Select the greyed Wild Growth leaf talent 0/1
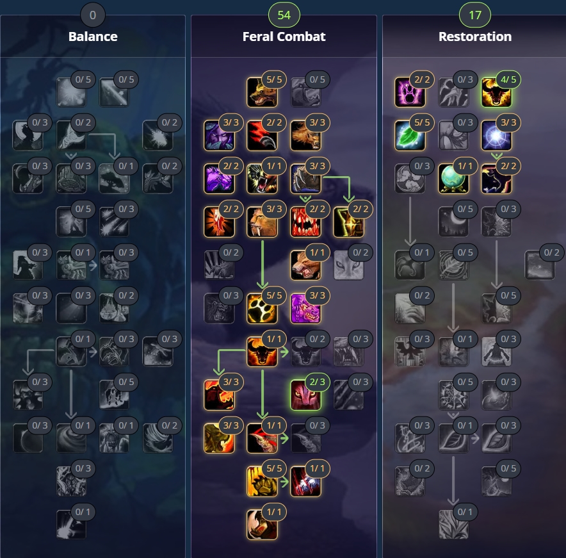The height and width of the screenshot is (558, 566). point(453,525)
